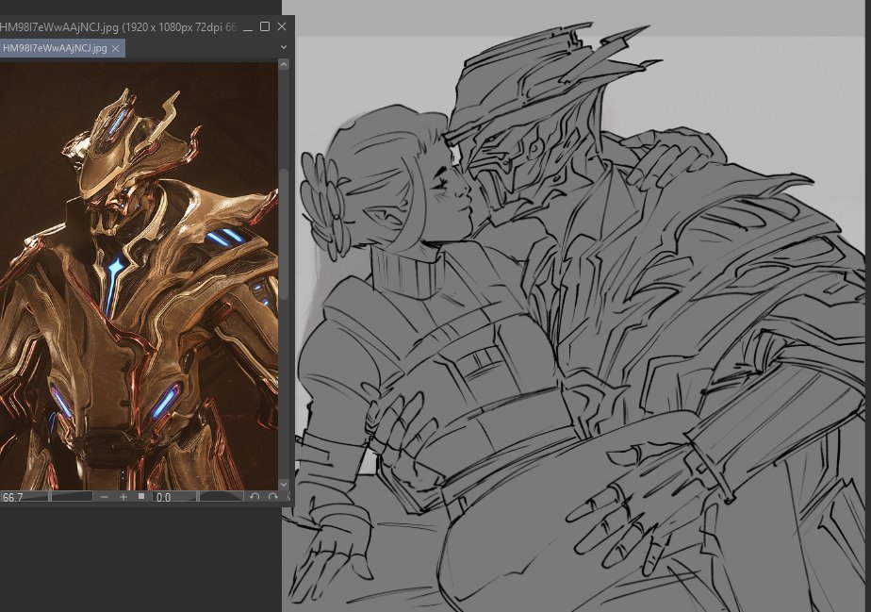Zoom in with the plus icon

click(123, 497)
